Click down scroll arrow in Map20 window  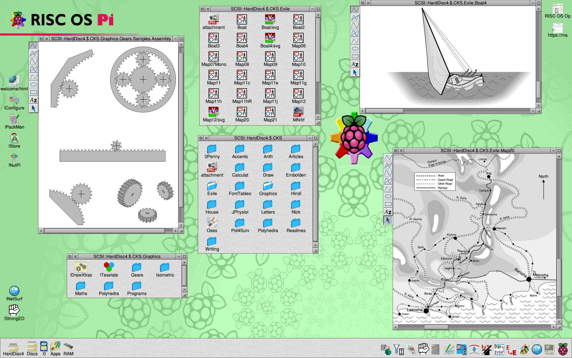click(x=559, y=322)
